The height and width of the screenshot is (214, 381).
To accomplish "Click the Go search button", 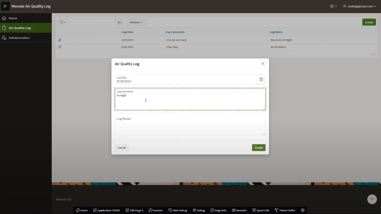I will [x=119, y=22].
